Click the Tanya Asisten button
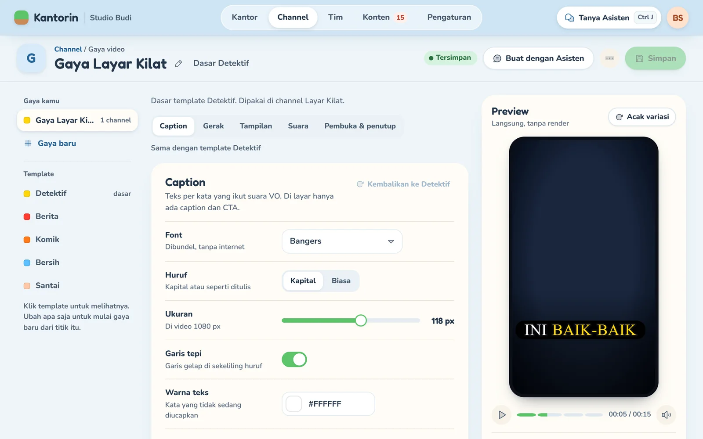This screenshot has width=703, height=439. pyautogui.click(x=609, y=18)
